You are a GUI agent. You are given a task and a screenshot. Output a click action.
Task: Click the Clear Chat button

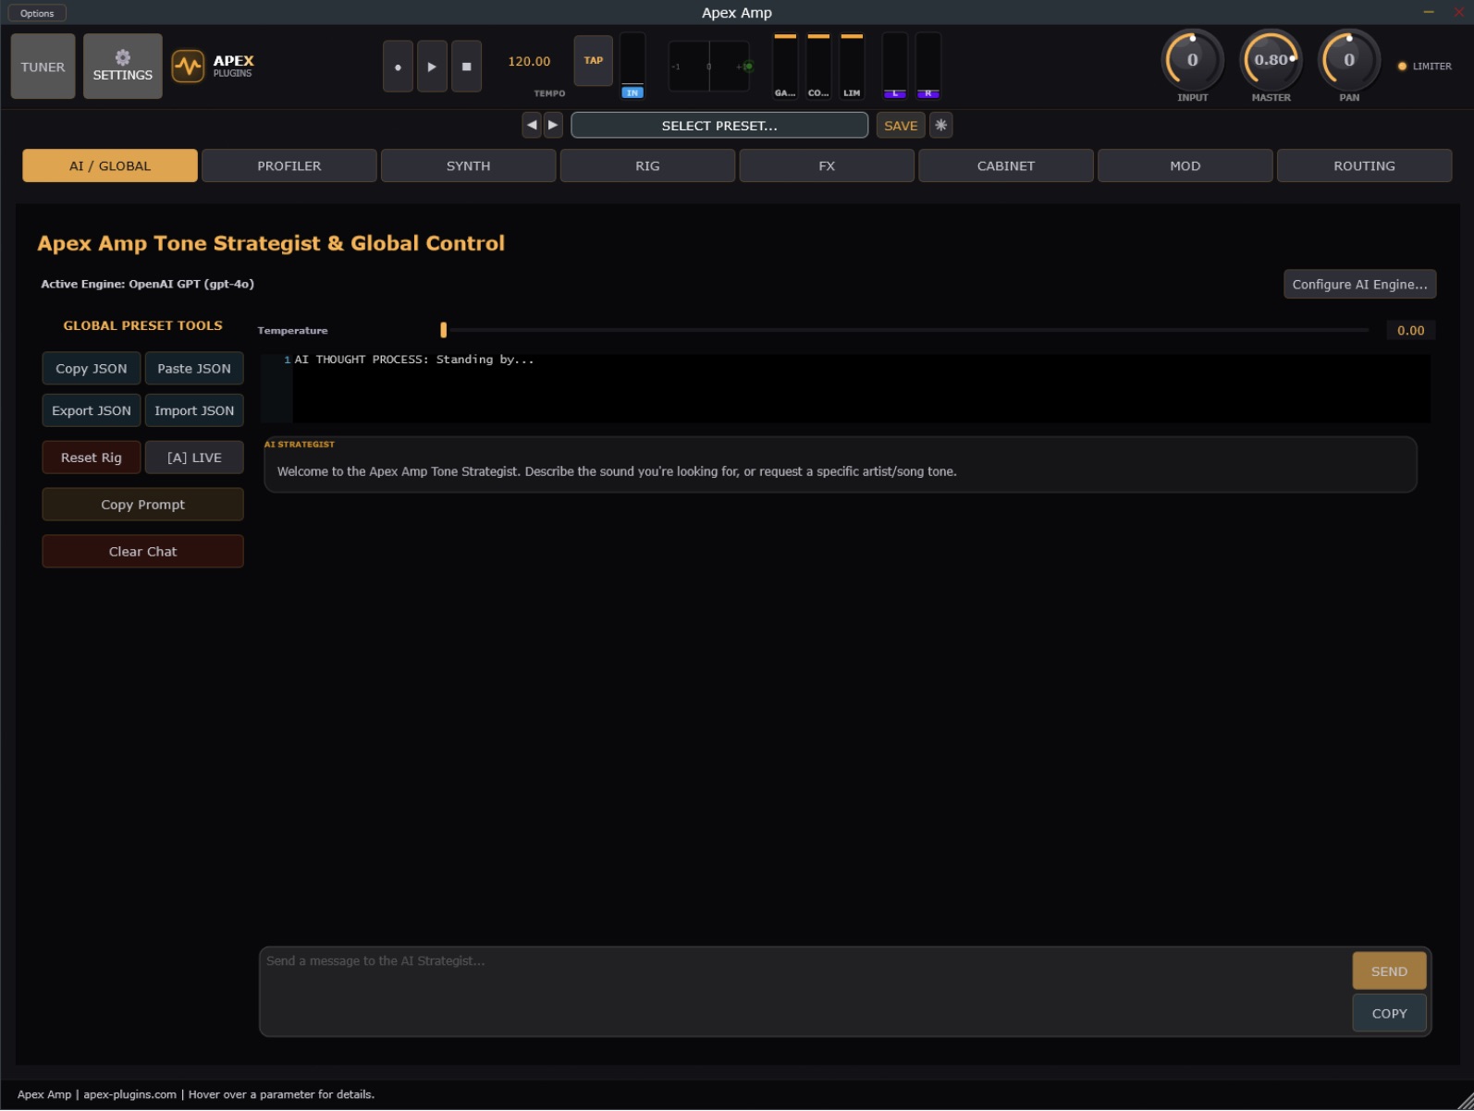coord(142,551)
